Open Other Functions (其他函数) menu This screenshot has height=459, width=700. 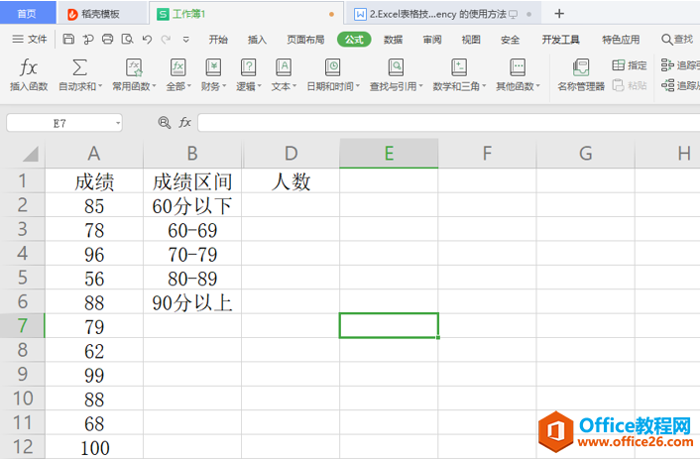click(518, 74)
